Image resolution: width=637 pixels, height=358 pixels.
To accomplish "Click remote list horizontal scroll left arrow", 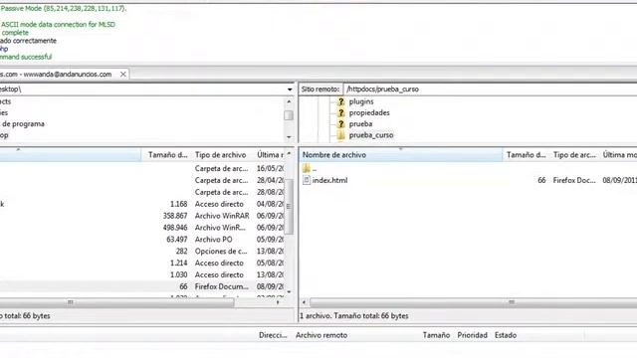I will click(x=304, y=302).
